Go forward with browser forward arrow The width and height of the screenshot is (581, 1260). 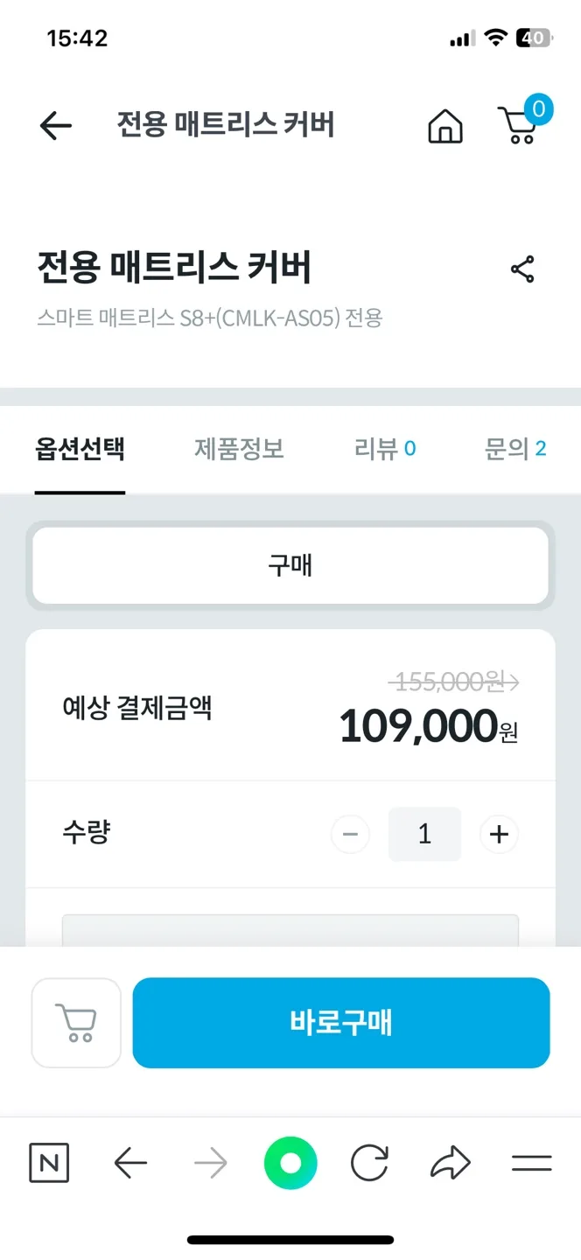[210, 1163]
